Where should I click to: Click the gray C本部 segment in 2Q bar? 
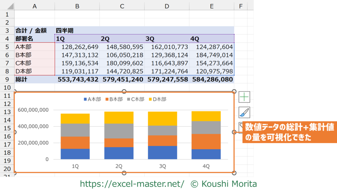pos(119,131)
